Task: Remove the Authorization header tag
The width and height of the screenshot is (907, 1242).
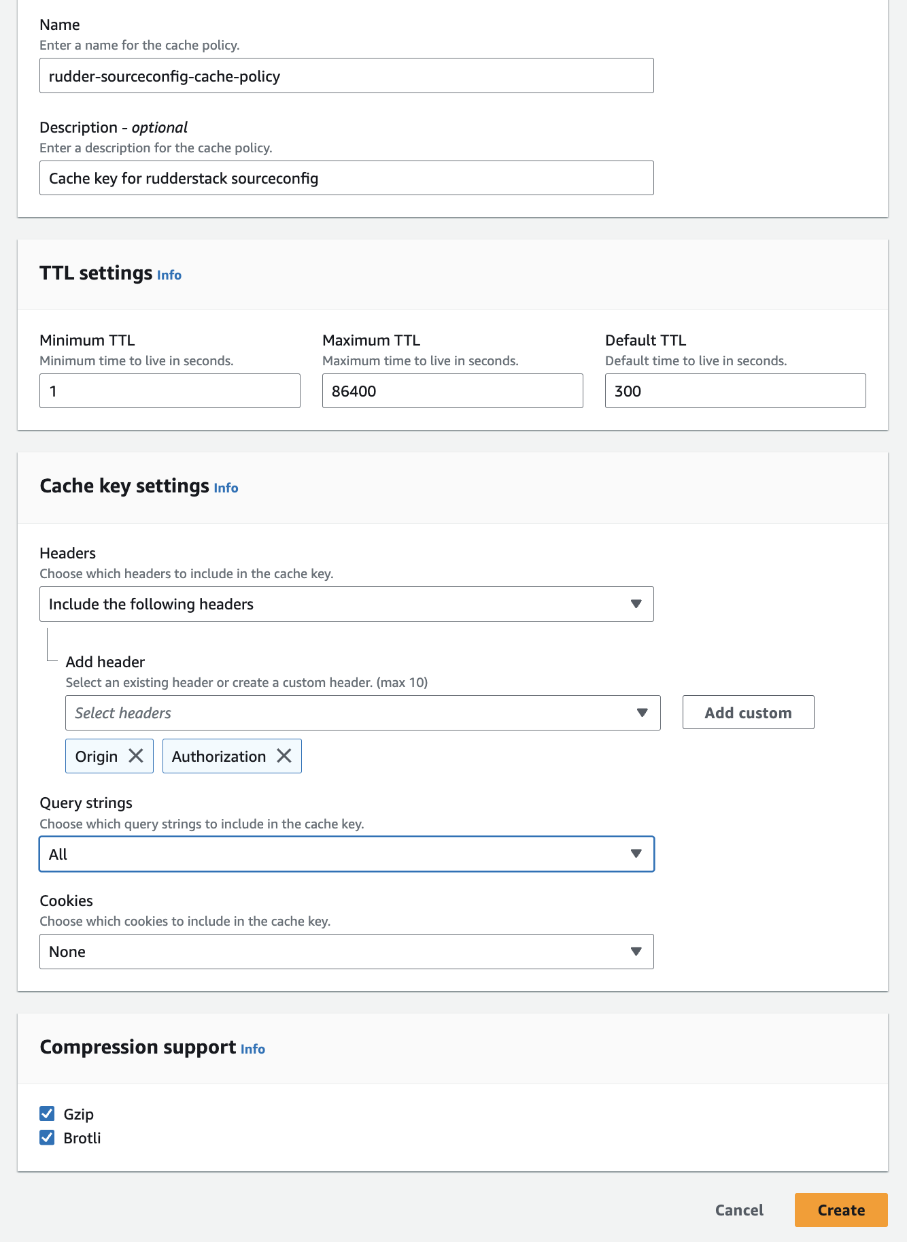Action: point(284,756)
